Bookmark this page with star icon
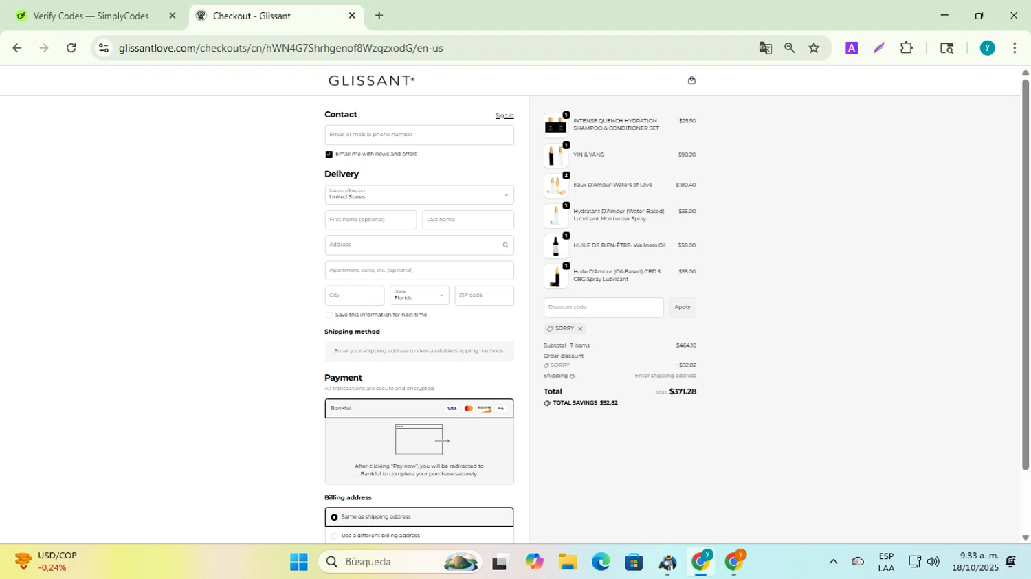 814,47
